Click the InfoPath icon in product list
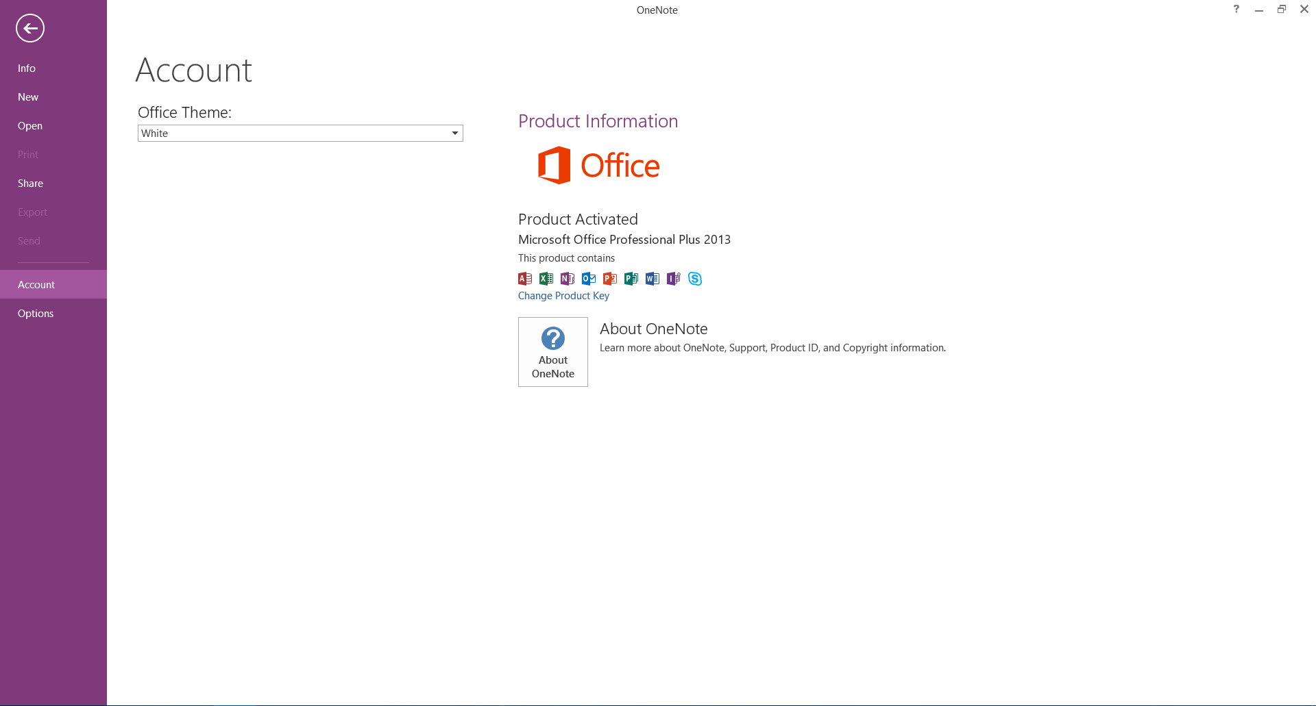This screenshot has width=1316, height=706. click(674, 279)
